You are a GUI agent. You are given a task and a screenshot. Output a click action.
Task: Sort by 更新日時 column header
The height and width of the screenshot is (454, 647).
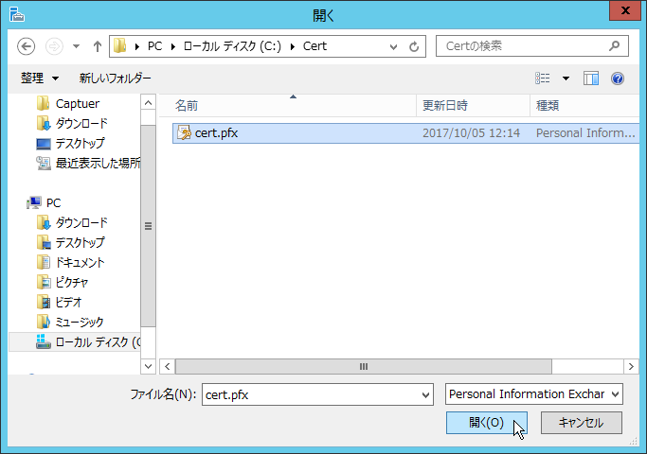click(x=445, y=105)
